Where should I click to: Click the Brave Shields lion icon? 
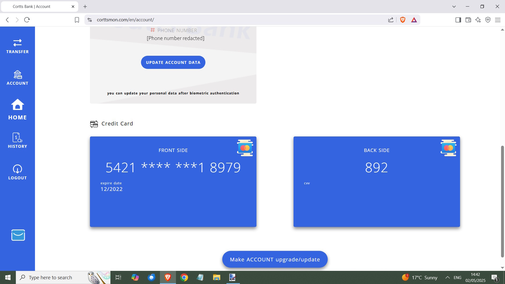coord(402,20)
